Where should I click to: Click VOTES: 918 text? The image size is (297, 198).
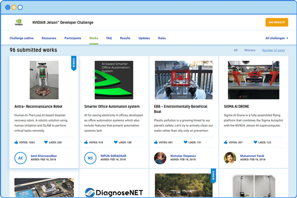coord(96,142)
